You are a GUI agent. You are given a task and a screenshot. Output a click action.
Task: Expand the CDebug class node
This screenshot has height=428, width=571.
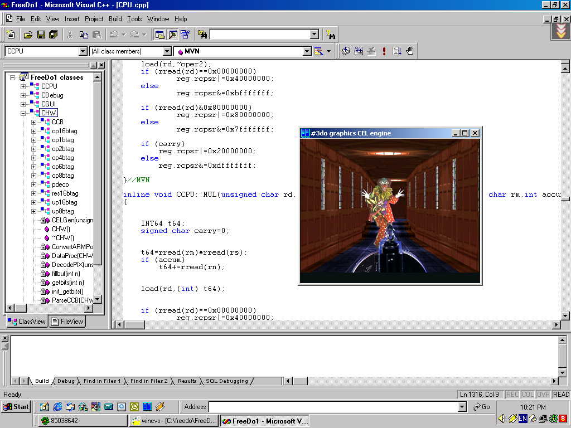coord(23,95)
